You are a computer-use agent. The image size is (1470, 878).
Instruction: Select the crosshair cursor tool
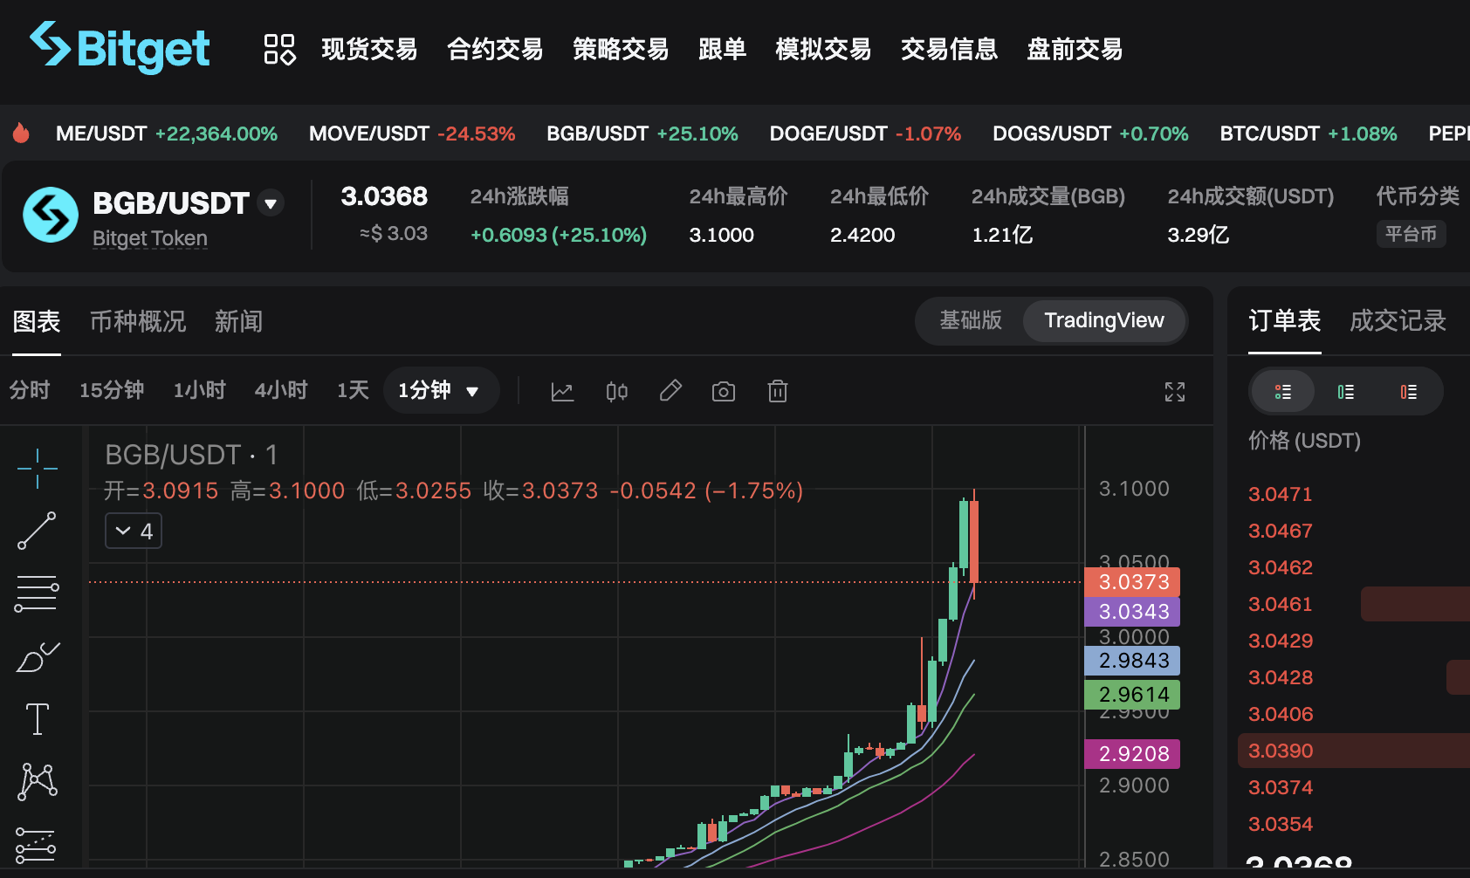point(37,469)
